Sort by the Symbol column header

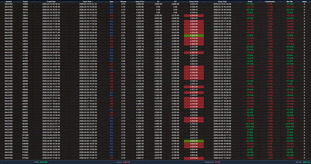tap(9, 1)
